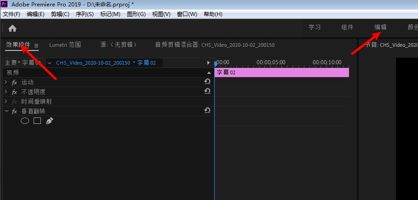This screenshot has height=200, width=418.
Task: Reset the 垂直翻转 effect
Action: pyautogui.click(x=207, y=111)
